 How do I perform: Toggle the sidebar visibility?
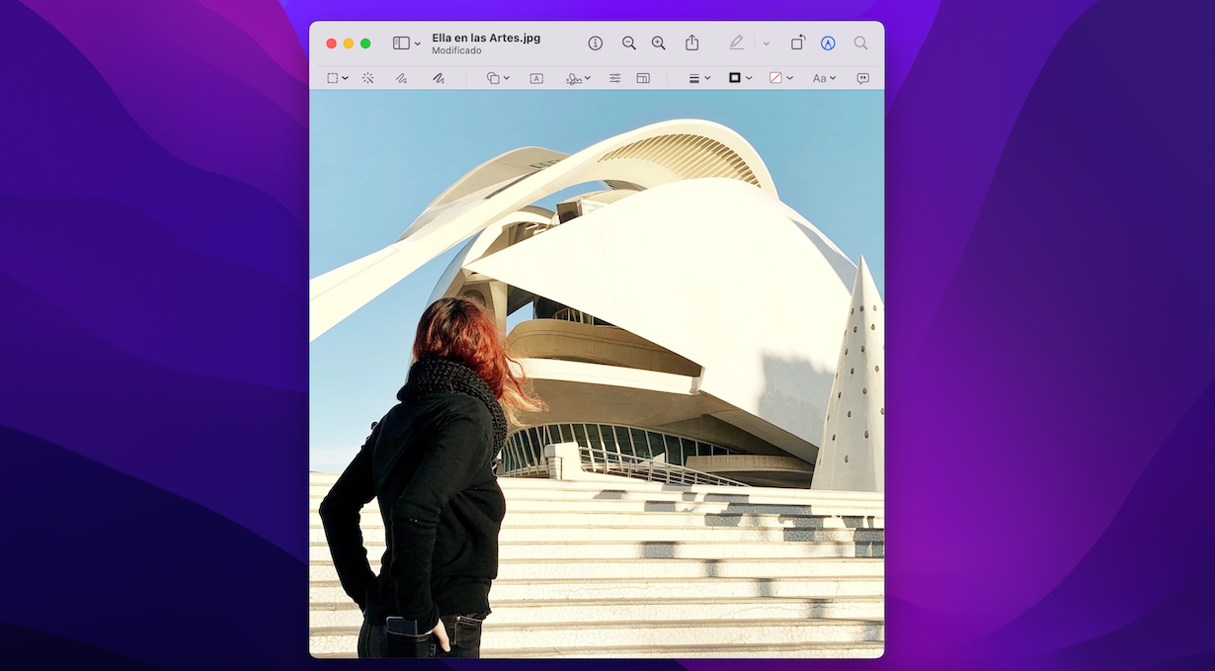click(x=403, y=42)
